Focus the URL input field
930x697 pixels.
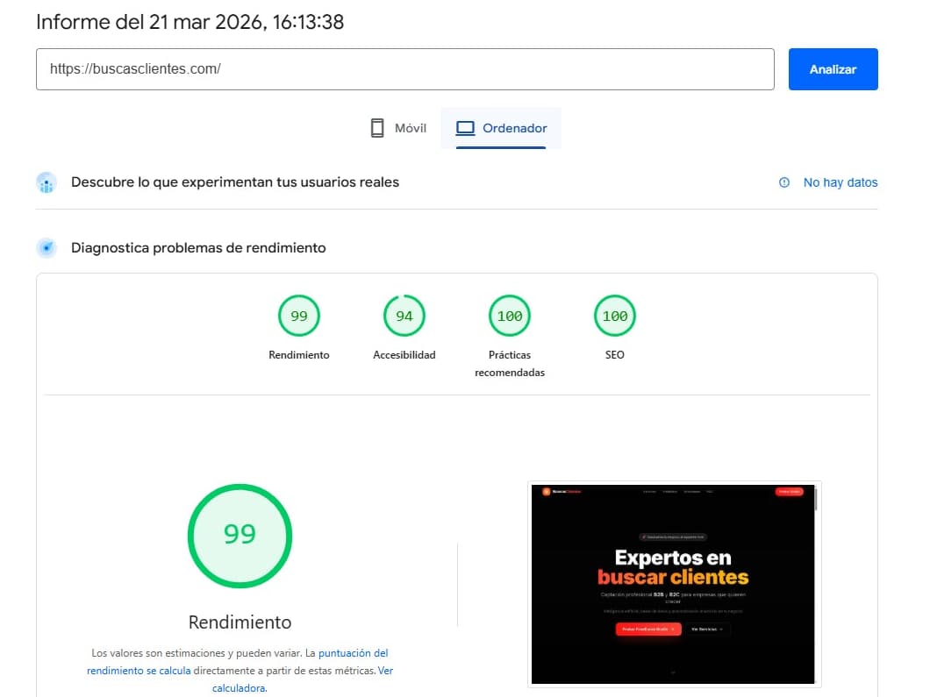pyautogui.click(x=405, y=69)
